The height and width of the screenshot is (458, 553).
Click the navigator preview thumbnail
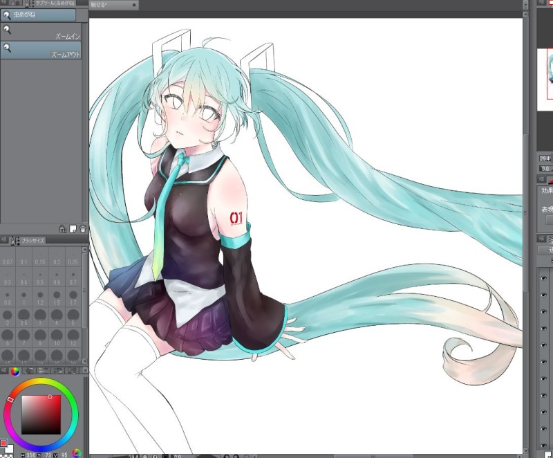coord(545,80)
